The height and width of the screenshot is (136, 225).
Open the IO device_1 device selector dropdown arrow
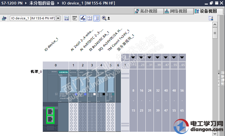point(58,18)
